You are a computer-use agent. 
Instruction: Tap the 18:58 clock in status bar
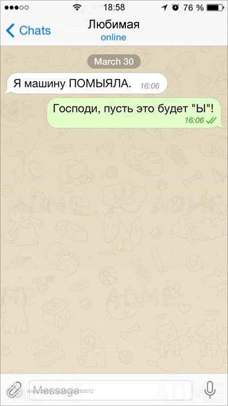(114, 7)
